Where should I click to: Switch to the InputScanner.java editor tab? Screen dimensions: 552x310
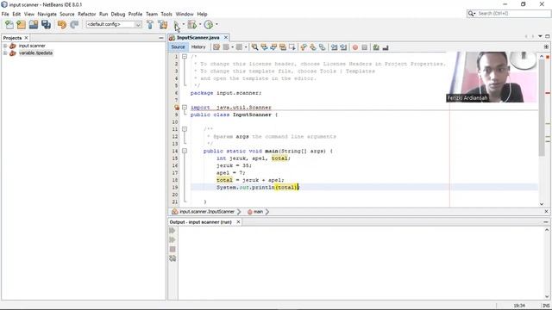point(198,37)
